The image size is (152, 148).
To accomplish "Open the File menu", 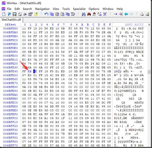I will coord(9,9).
